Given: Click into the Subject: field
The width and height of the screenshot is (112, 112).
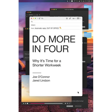Looking at the screenshot, I should [x=56, y=25].
